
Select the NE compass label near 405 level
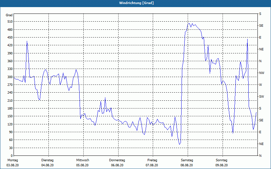[262, 49]
